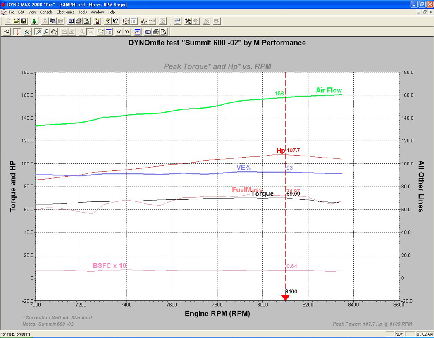Go to previous graph with double left arrows
The height and width of the screenshot is (338, 434).
coord(119,32)
